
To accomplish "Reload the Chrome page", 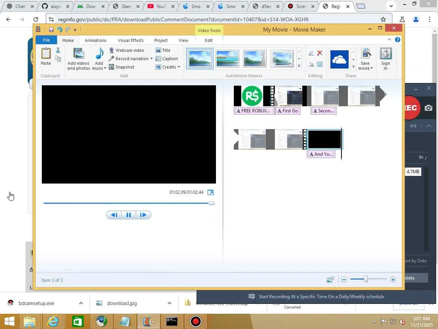I will (x=35, y=19).
